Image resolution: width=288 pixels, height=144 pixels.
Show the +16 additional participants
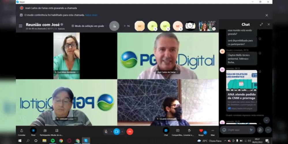point(127,26)
